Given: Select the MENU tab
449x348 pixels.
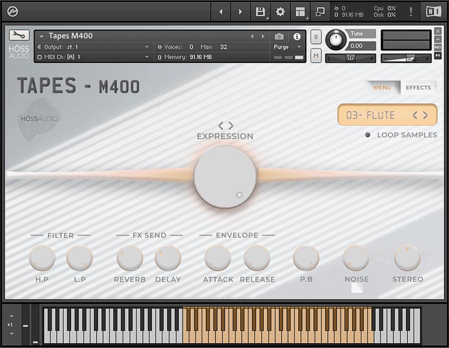Looking at the screenshot, I should pos(382,87).
